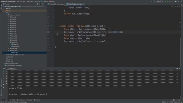This screenshot has width=183, height=103.
Task: Start debugging with the green bug icon
Action: click(x=168, y=1)
